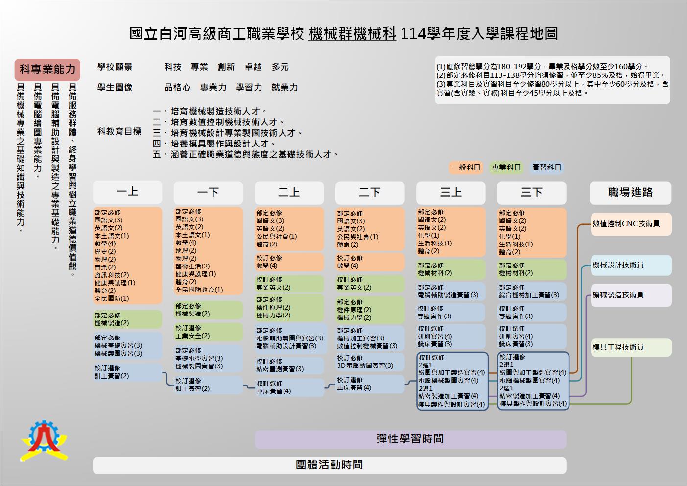Click 3D電腦繪圖實習(3) in 二下

pyautogui.click(x=365, y=366)
